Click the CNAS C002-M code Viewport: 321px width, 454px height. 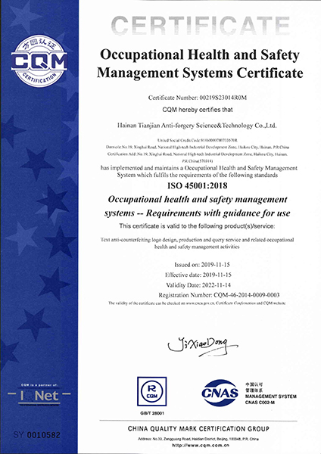pos(260,403)
